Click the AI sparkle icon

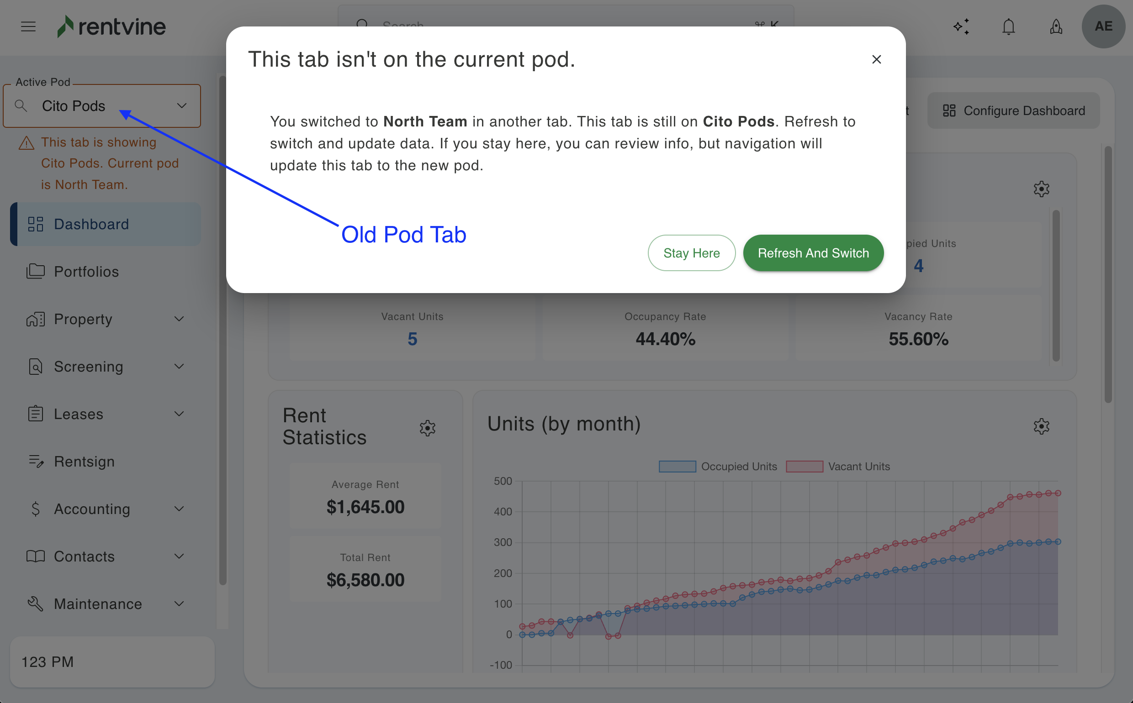[961, 27]
